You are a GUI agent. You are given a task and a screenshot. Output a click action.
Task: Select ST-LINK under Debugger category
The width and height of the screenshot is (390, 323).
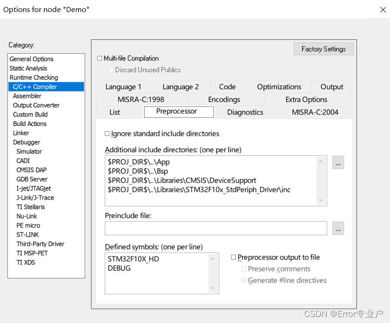click(28, 235)
